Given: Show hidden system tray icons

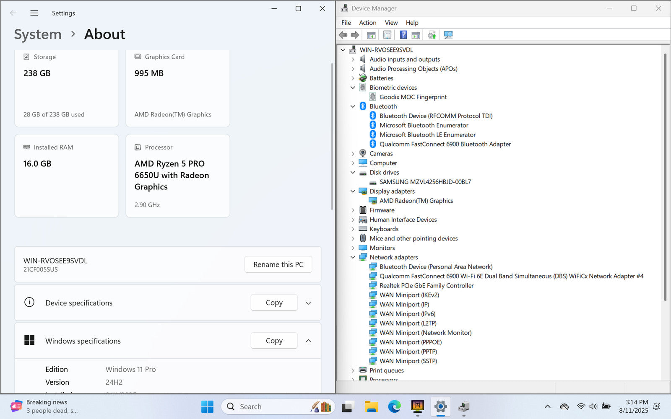Looking at the screenshot, I should tap(547, 406).
